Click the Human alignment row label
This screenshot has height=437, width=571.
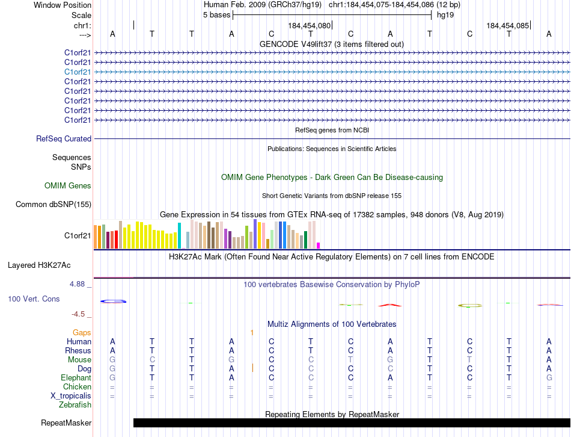coord(79,341)
